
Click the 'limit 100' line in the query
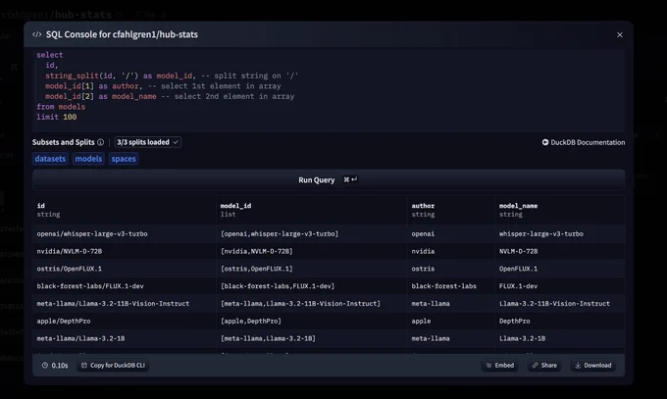pos(57,117)
